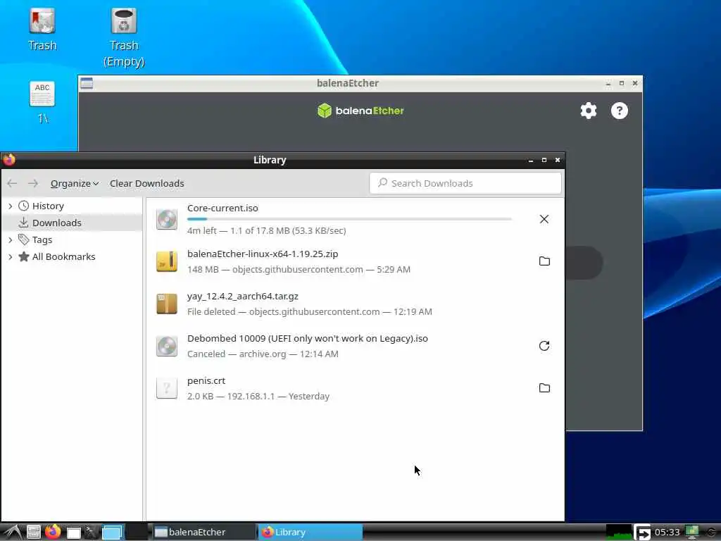This screenshot has width=721, height=541.
Task: Click the logout icon in system tray
Action: pos(642,533)
